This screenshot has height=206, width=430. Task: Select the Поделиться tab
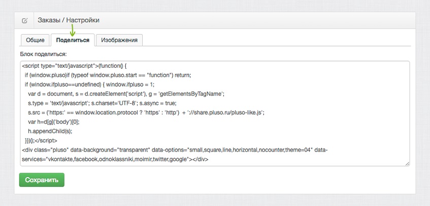click(73, 40)
